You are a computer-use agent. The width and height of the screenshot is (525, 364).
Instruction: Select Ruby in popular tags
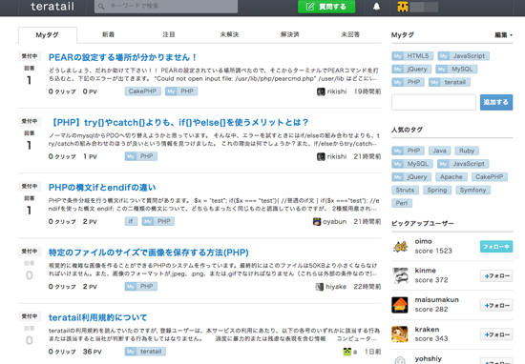(467, 151)
